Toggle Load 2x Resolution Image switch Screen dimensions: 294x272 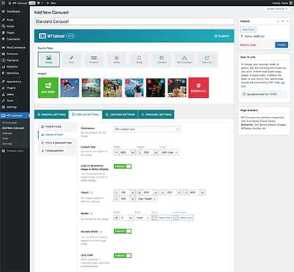point(123,166)
